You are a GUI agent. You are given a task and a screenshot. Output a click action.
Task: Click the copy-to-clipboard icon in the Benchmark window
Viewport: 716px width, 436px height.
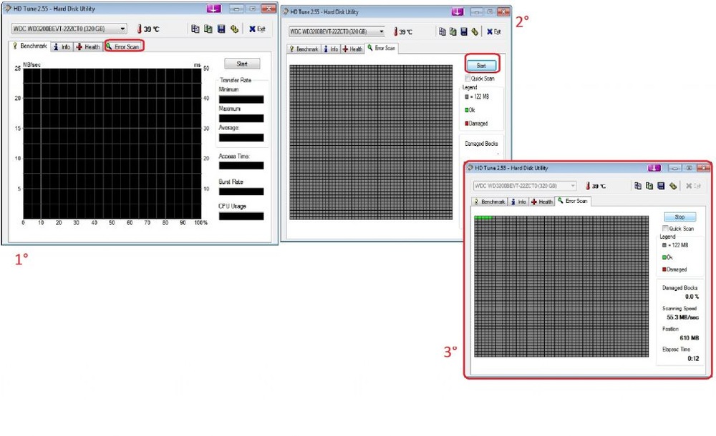[x=195, y=29]
